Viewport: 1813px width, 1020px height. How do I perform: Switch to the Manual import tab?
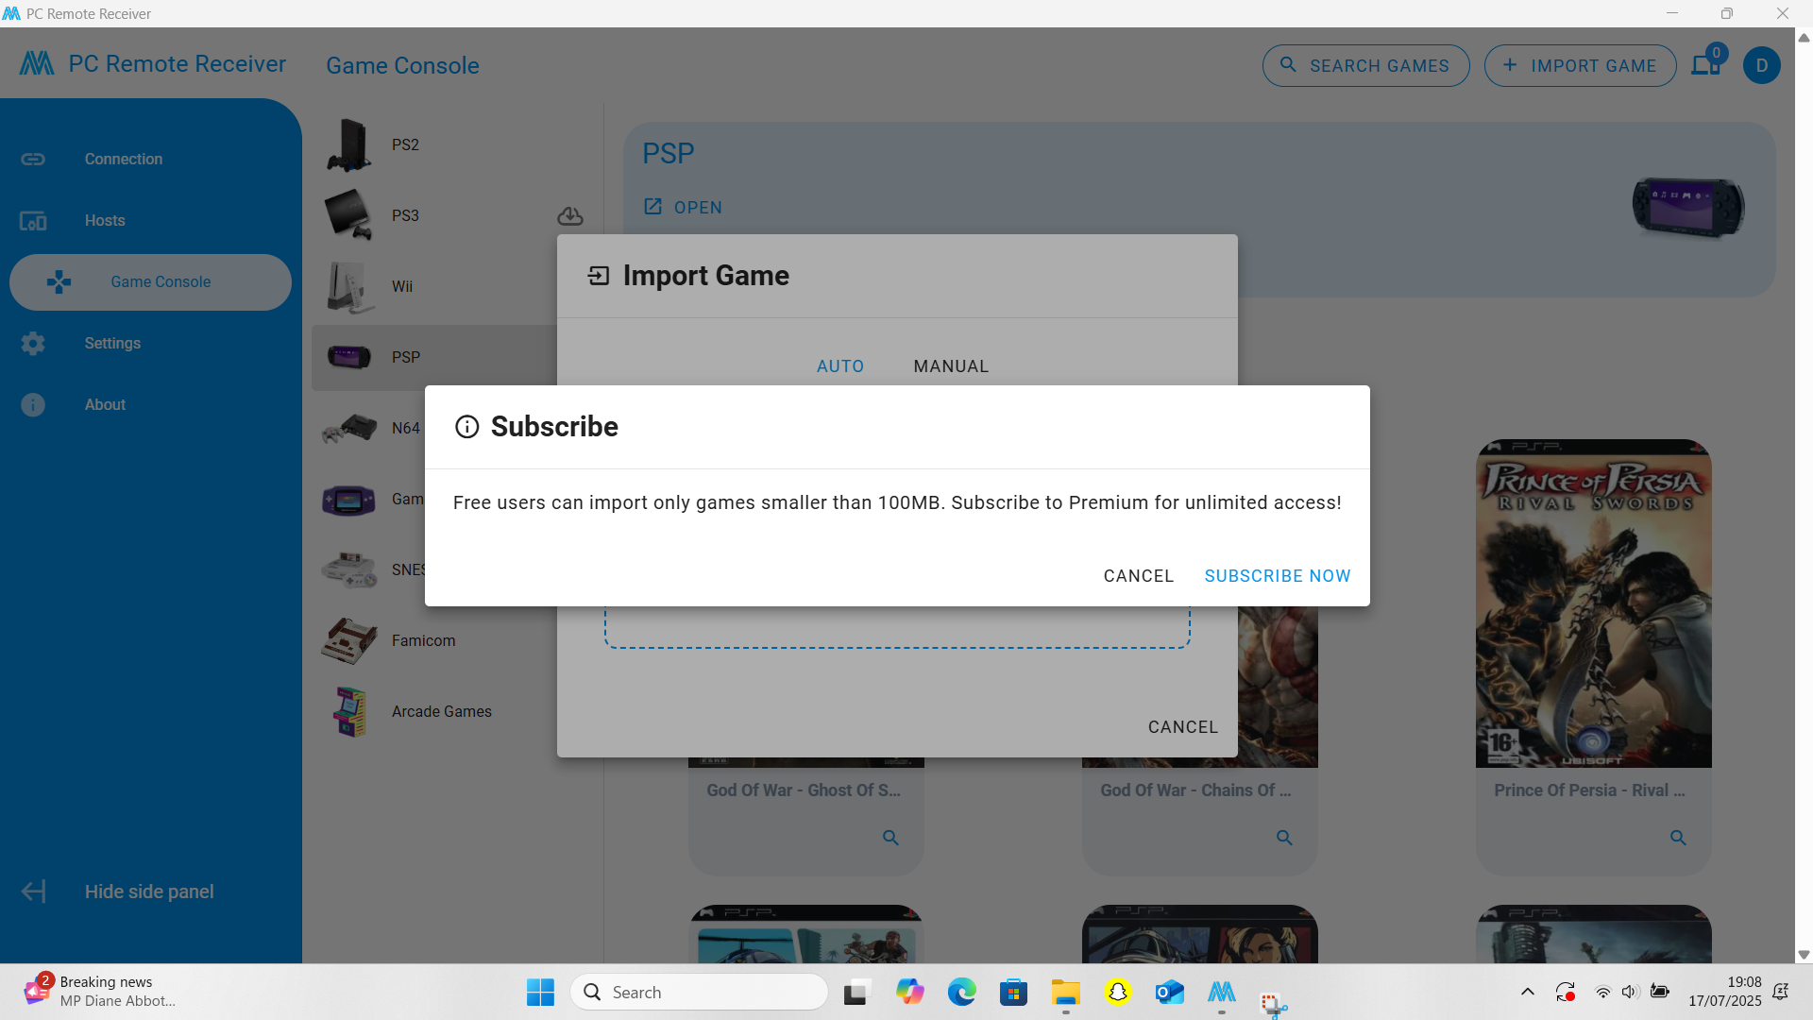coord(951,366)
